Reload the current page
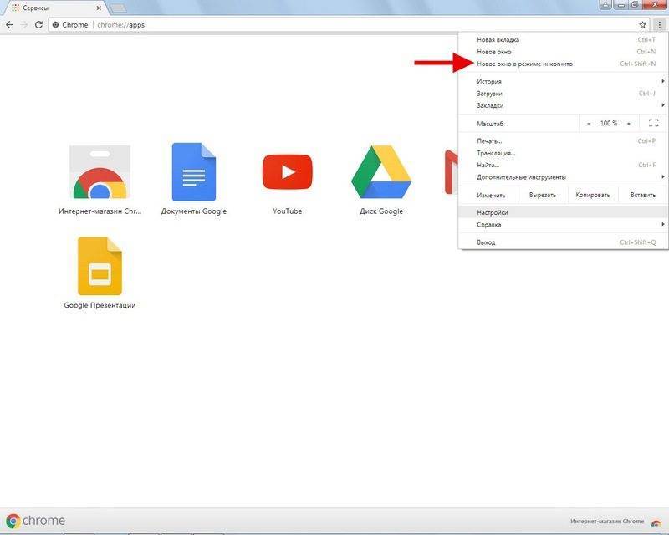The height and width of the screenshot is (535, 669). pos(38,25)
